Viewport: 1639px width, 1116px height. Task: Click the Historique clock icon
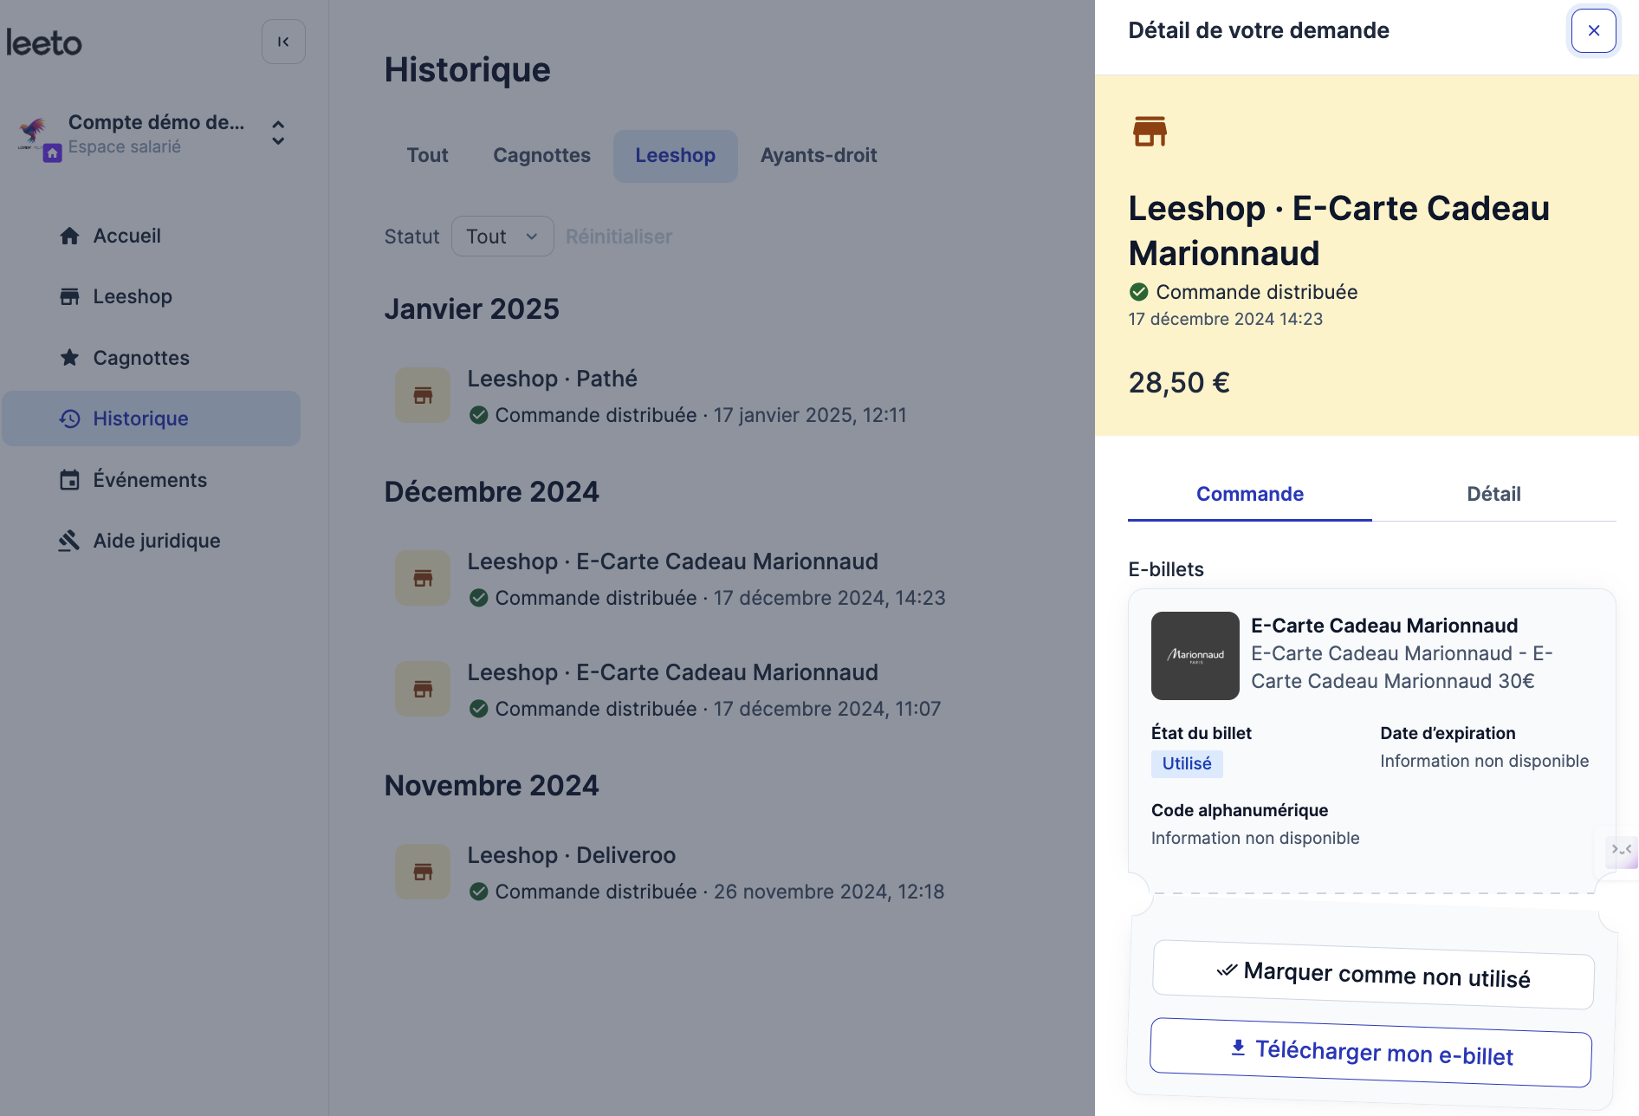click(x=70, y=418)
